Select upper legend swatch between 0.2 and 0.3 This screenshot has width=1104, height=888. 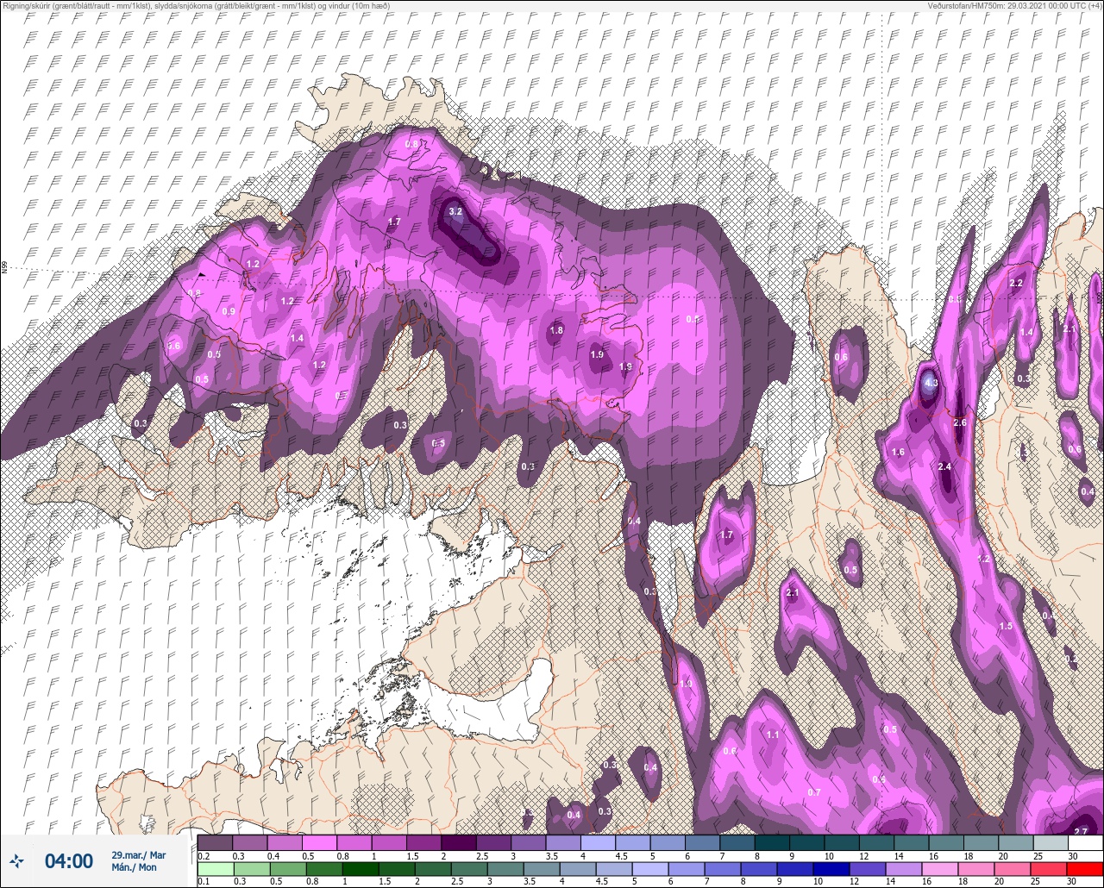coord(216,842)
